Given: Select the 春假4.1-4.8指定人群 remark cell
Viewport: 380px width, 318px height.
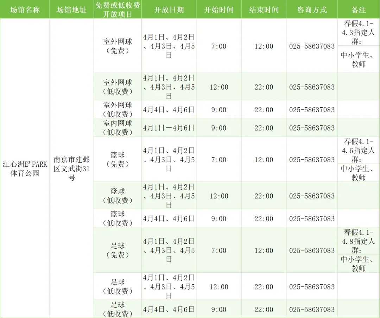Looking at the screenshot, I should point(359,241).
